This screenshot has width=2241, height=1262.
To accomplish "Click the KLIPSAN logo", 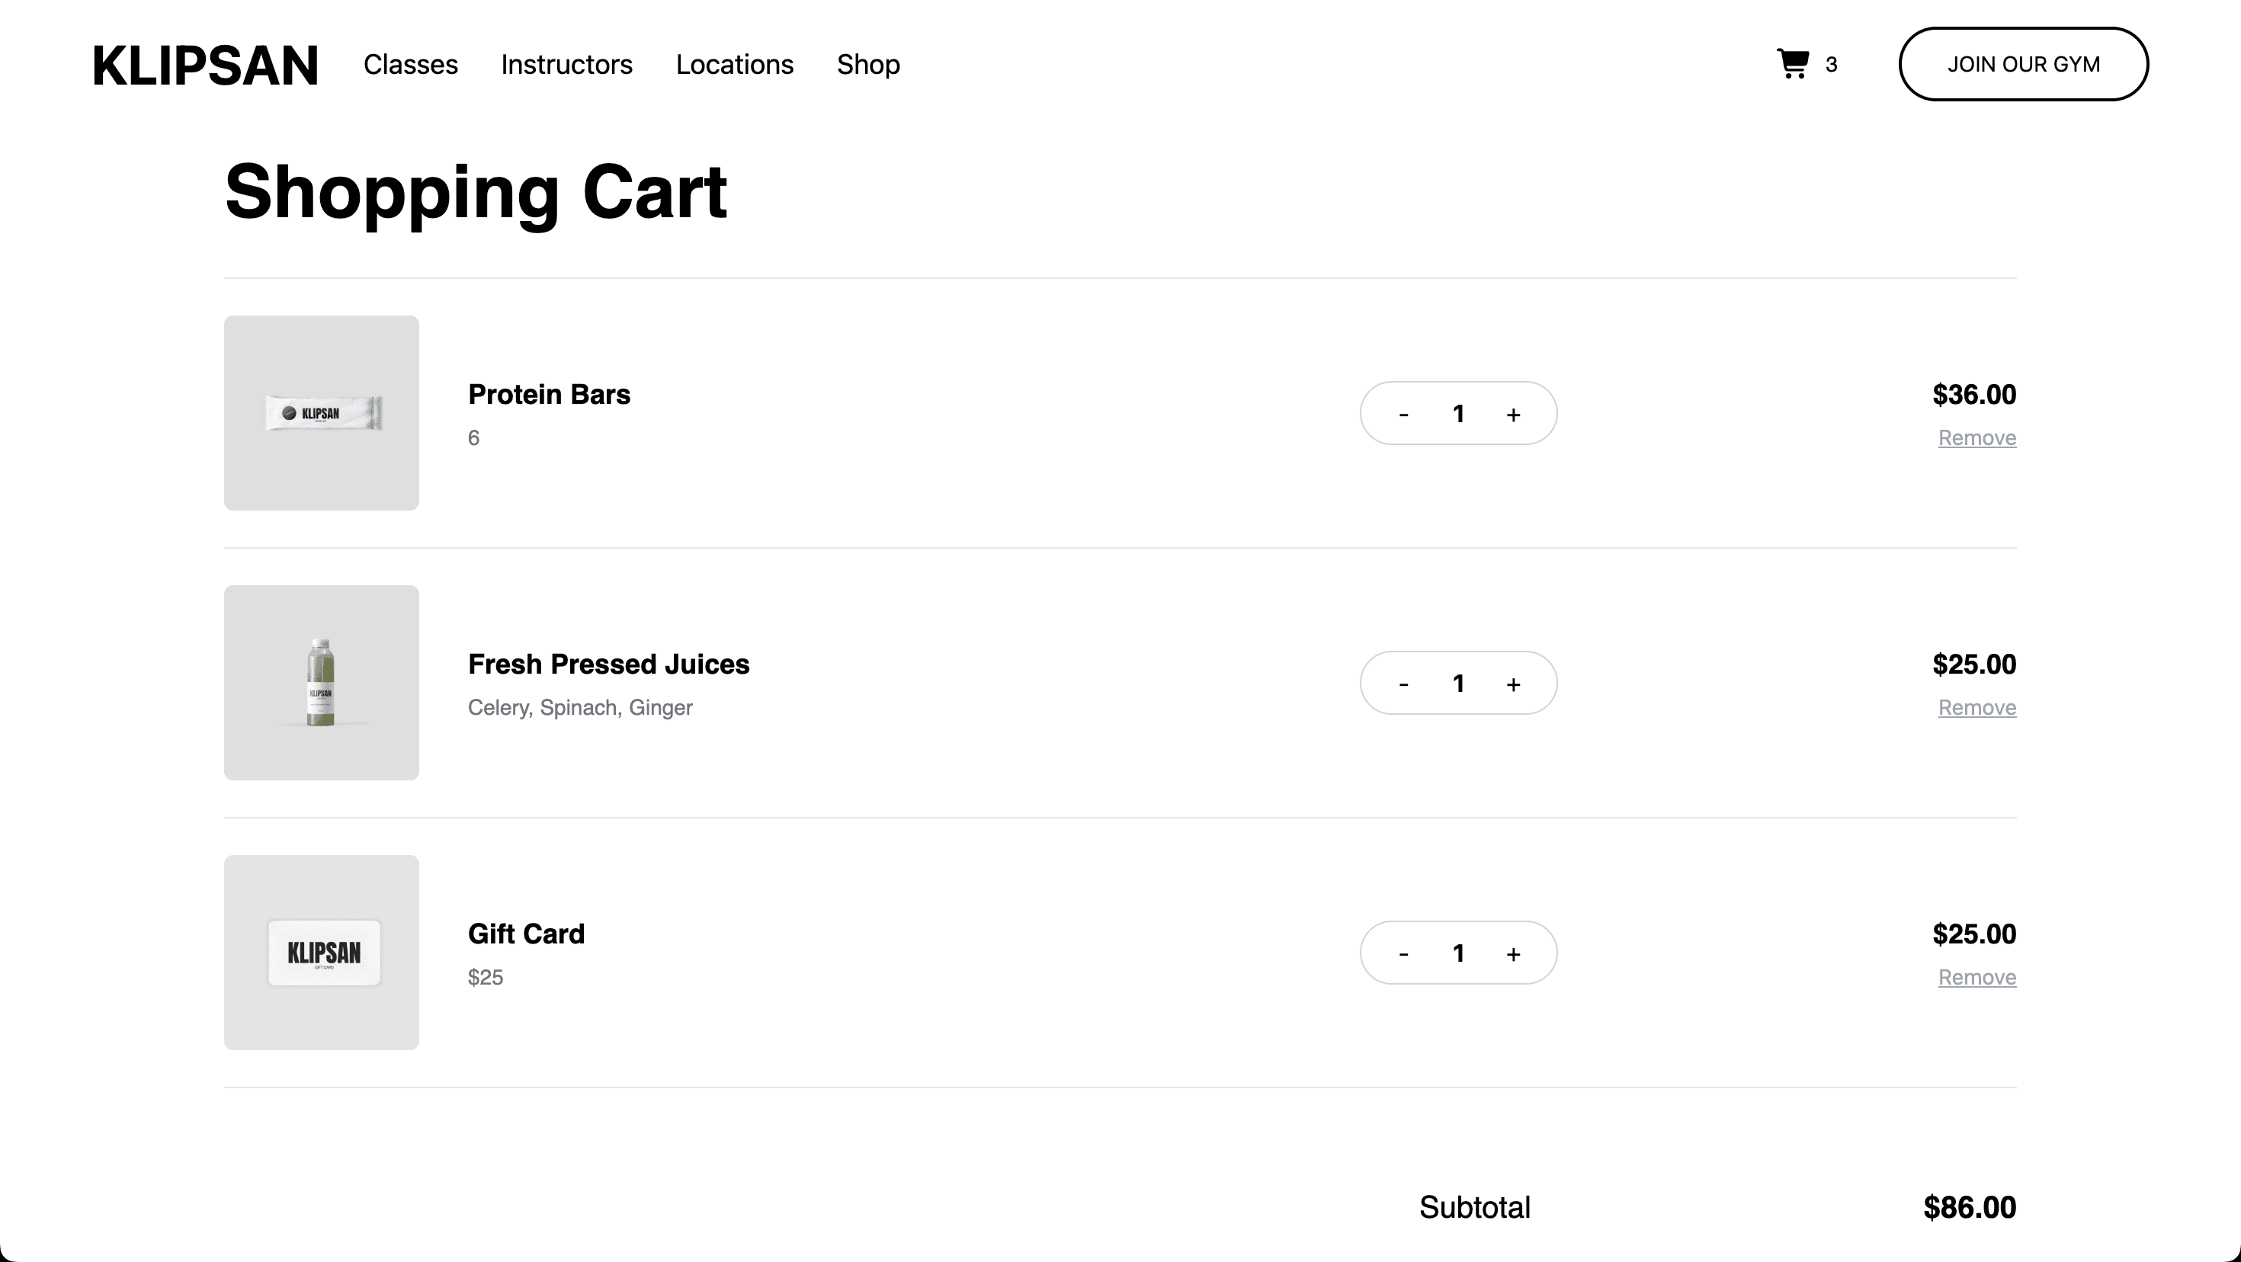I will pos(205,63).
